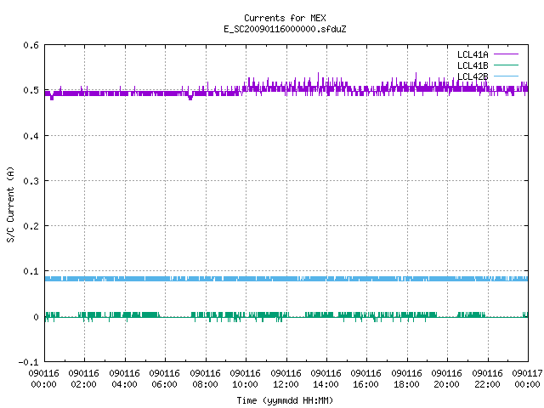Click the 090116 14:00 x-axis tick label
544x408 pixels.
pos(326,379)
